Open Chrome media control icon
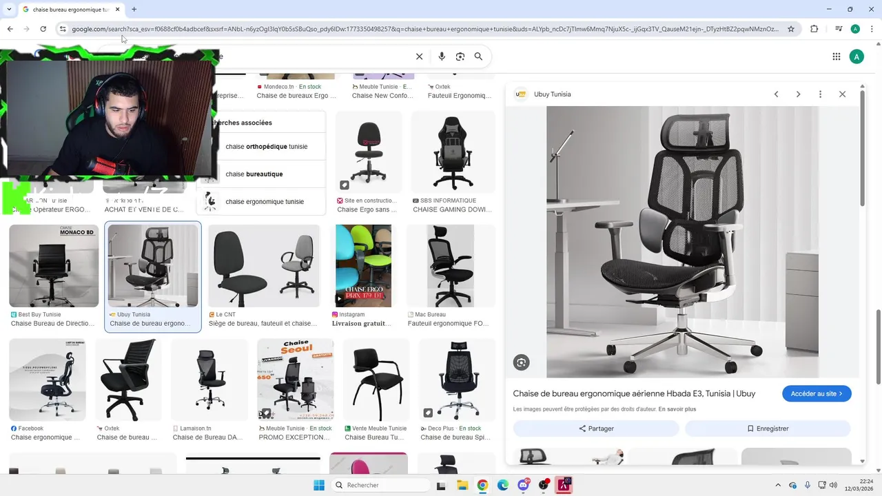 [839, 29]
